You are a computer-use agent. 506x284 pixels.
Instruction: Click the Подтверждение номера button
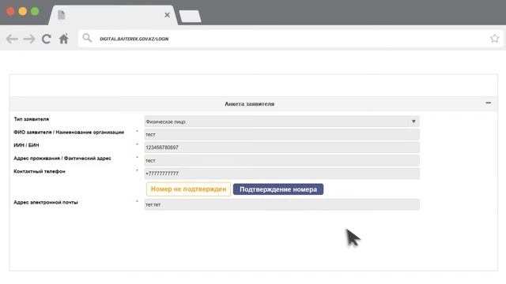(x=278, y=189)
